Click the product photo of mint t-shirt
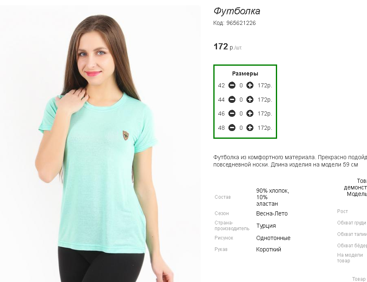Image resolution: width=367 pixels, height=282 pixels. 100,144
